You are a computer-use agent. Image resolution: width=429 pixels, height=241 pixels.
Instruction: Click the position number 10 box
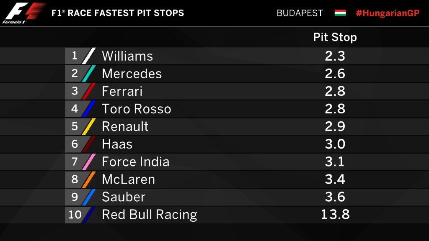[x=75, y=215]
